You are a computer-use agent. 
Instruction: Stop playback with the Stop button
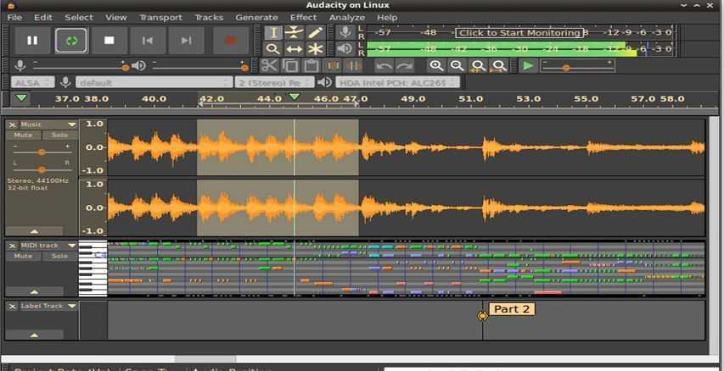[109, 41]
